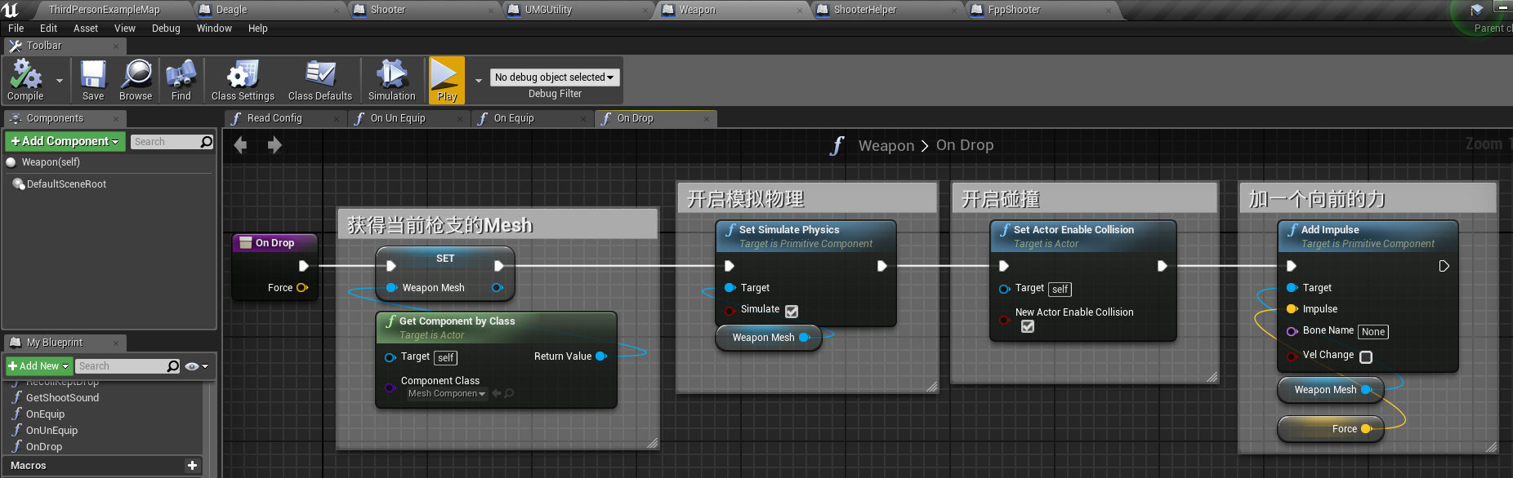
Task: Click the SET Weapon Mesh node header
Action: pos(445,258)
